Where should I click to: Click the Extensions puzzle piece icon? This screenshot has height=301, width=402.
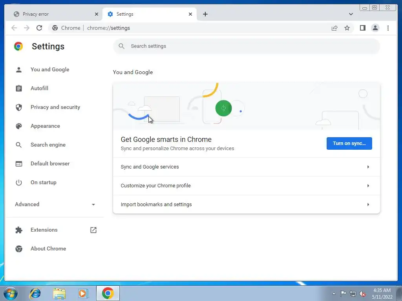[19, 230]
